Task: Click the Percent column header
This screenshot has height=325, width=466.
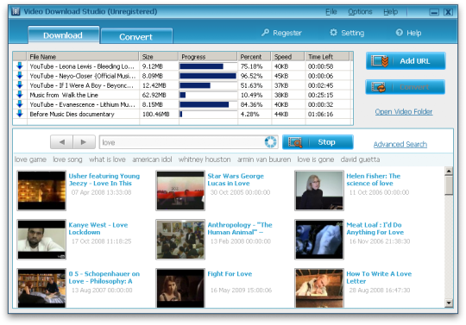Action: (255, 56)
